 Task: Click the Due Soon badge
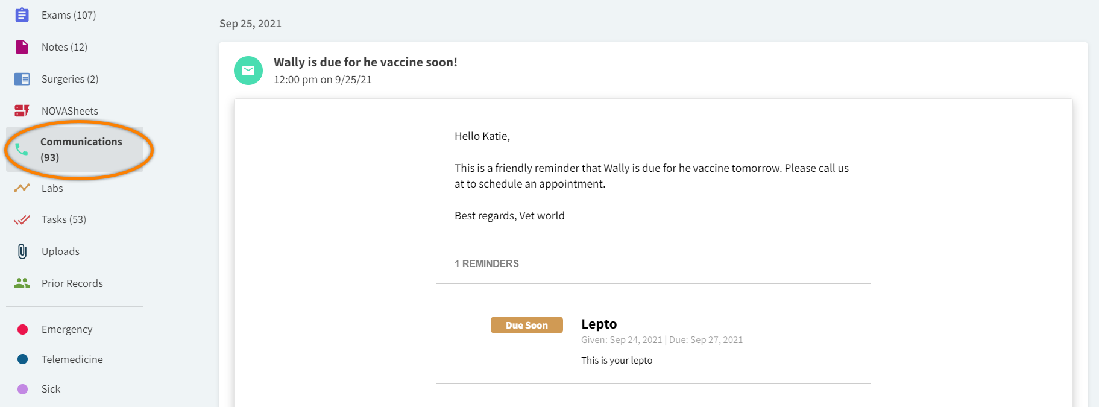pos(527,325)
